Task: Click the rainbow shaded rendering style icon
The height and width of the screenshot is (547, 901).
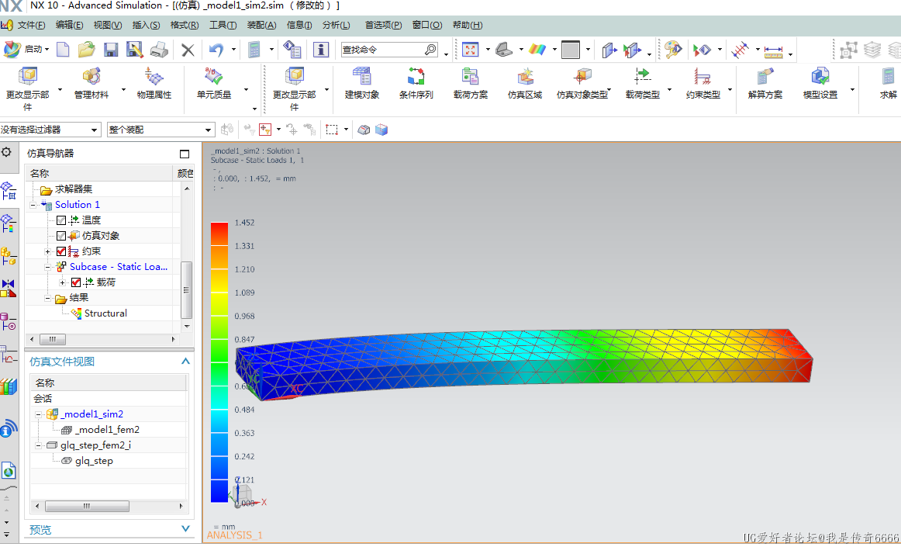Action: click(x=537, y=50)
